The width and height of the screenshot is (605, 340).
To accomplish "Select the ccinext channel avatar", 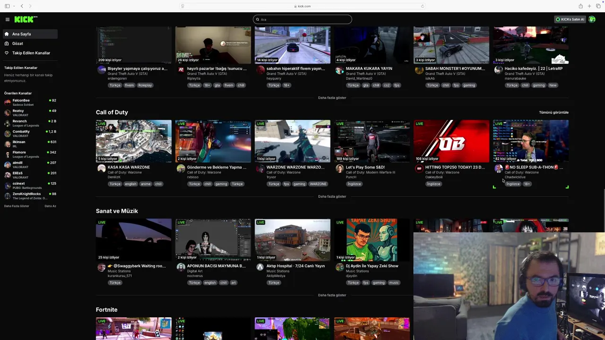I will tap(7, 185).
